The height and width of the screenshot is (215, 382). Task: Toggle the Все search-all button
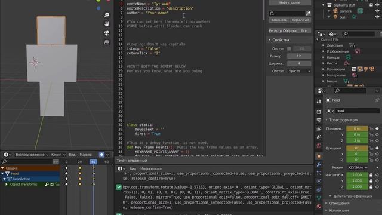tap(304, 30)
